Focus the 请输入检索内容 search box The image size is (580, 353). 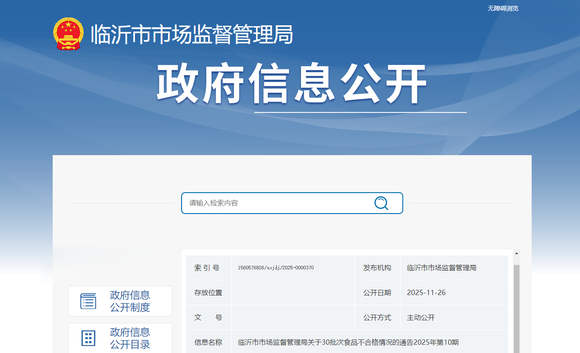292,203
